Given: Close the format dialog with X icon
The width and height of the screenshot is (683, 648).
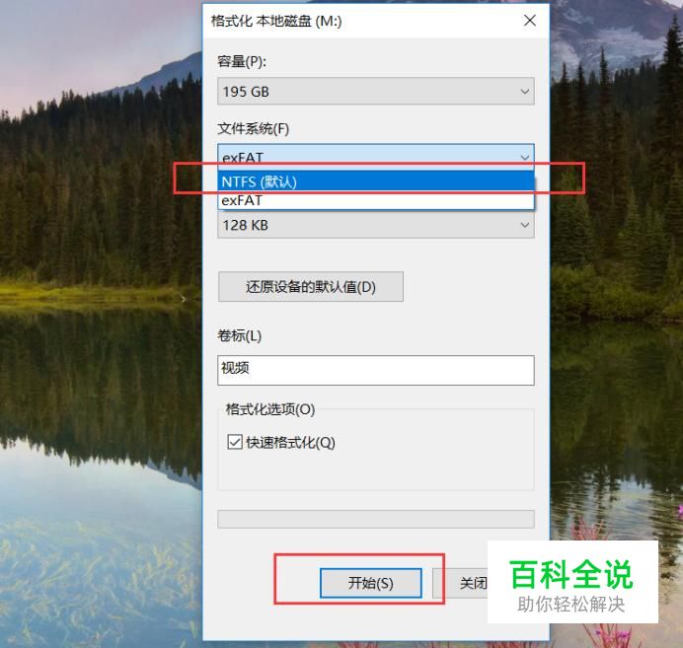Looking at the screenshot, I should pyautogui.click(x=530, y=21).
